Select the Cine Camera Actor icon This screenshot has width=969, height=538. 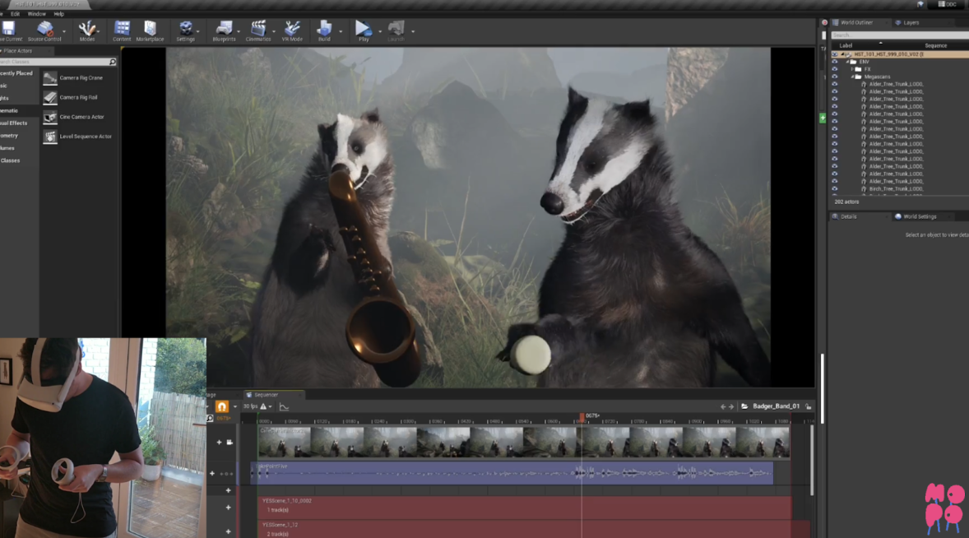[50, 117]
